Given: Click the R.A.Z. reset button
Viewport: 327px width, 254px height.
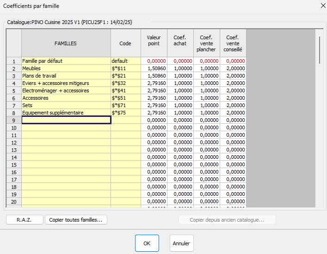Looking at the screenshot, I should click(24, 220).
